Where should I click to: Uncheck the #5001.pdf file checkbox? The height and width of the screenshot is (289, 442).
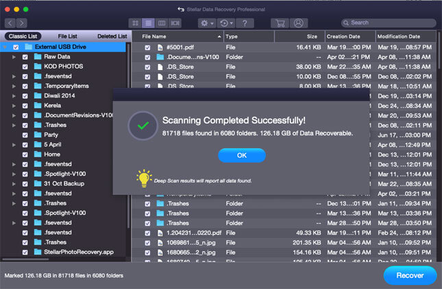(x=147, y=47)
